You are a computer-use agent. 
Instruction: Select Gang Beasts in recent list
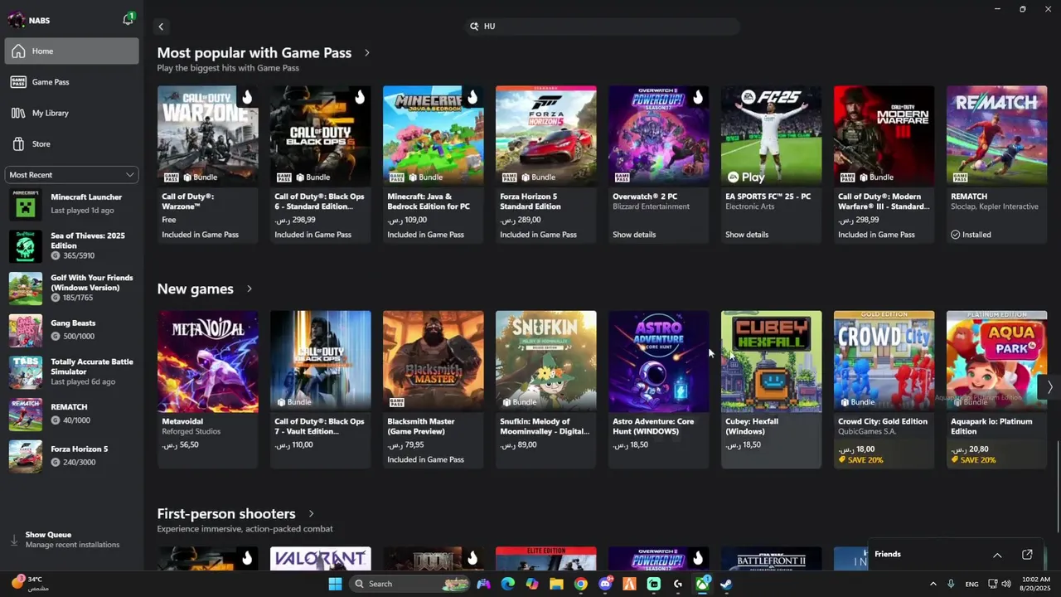point(72,330)
